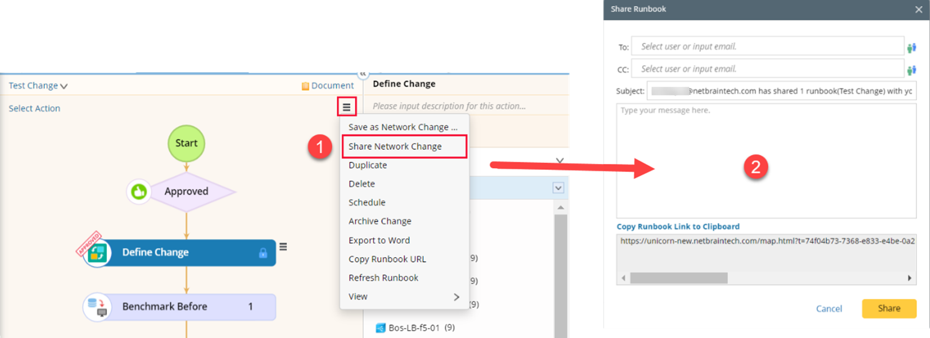930x338 pixels.
Task: Click Copy Runbook Link to Clipboard
Action: pos(678,227)
